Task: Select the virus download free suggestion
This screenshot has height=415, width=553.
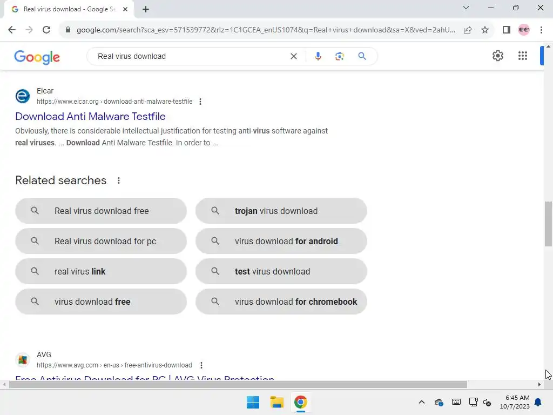Action: tap(101, 302)
